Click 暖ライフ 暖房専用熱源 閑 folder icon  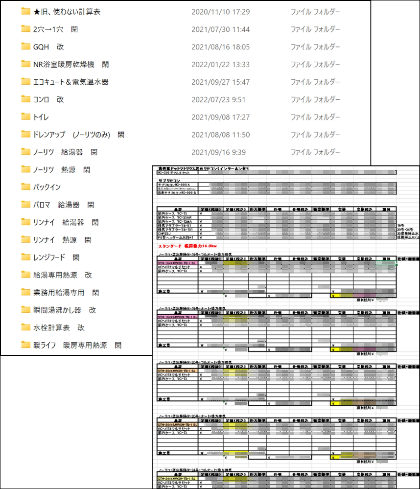25,345
